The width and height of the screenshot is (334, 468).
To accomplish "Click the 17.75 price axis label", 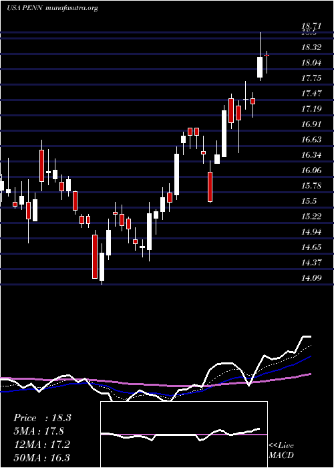I will coord(311,78).
